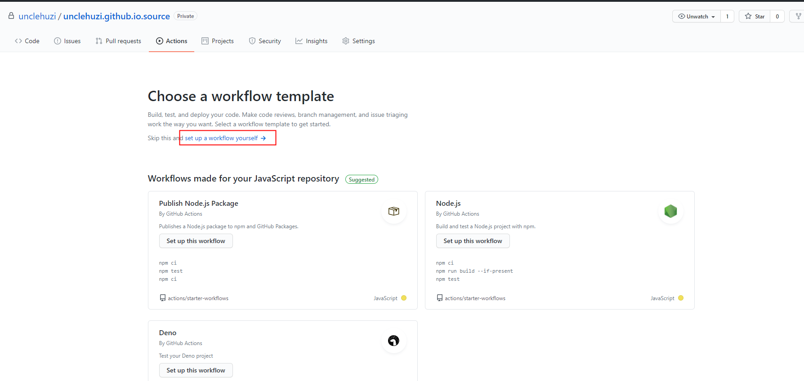
Task: Click set up a workflow yourself link
Action: 225,138
